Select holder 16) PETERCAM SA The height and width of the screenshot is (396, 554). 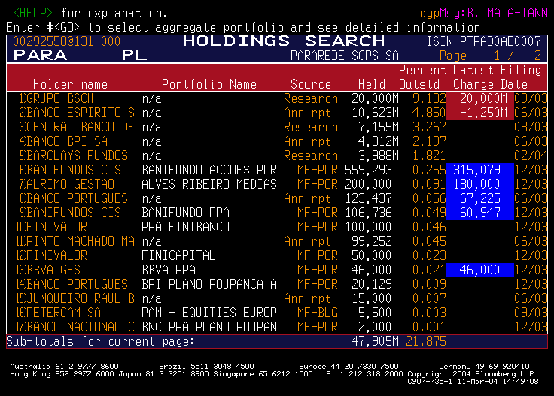(58, 313)
